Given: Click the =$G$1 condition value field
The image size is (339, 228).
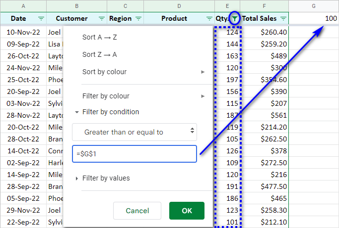Looking at the screenshot, I should tap(135, 154).
